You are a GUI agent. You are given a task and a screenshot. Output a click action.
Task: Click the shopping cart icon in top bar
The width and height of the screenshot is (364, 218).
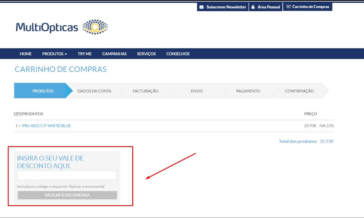click(x=288, y=6)
